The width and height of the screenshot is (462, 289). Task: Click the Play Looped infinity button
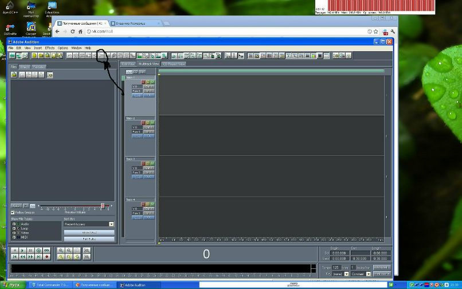click(47, 251)
